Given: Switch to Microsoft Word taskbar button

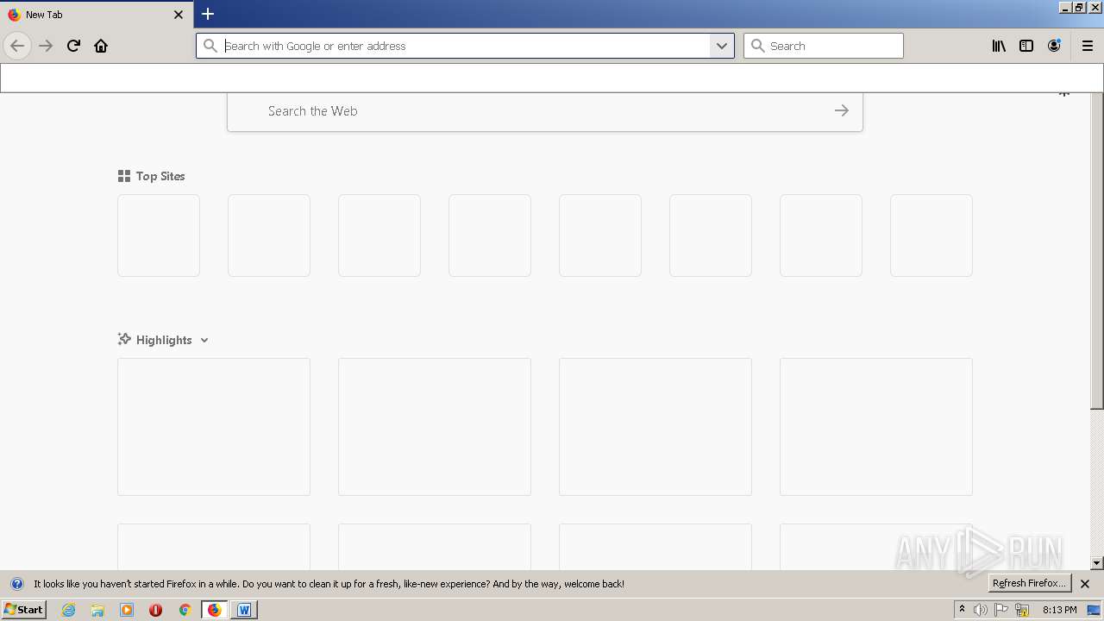Looking at the screenshot, I should coord(244,610).
